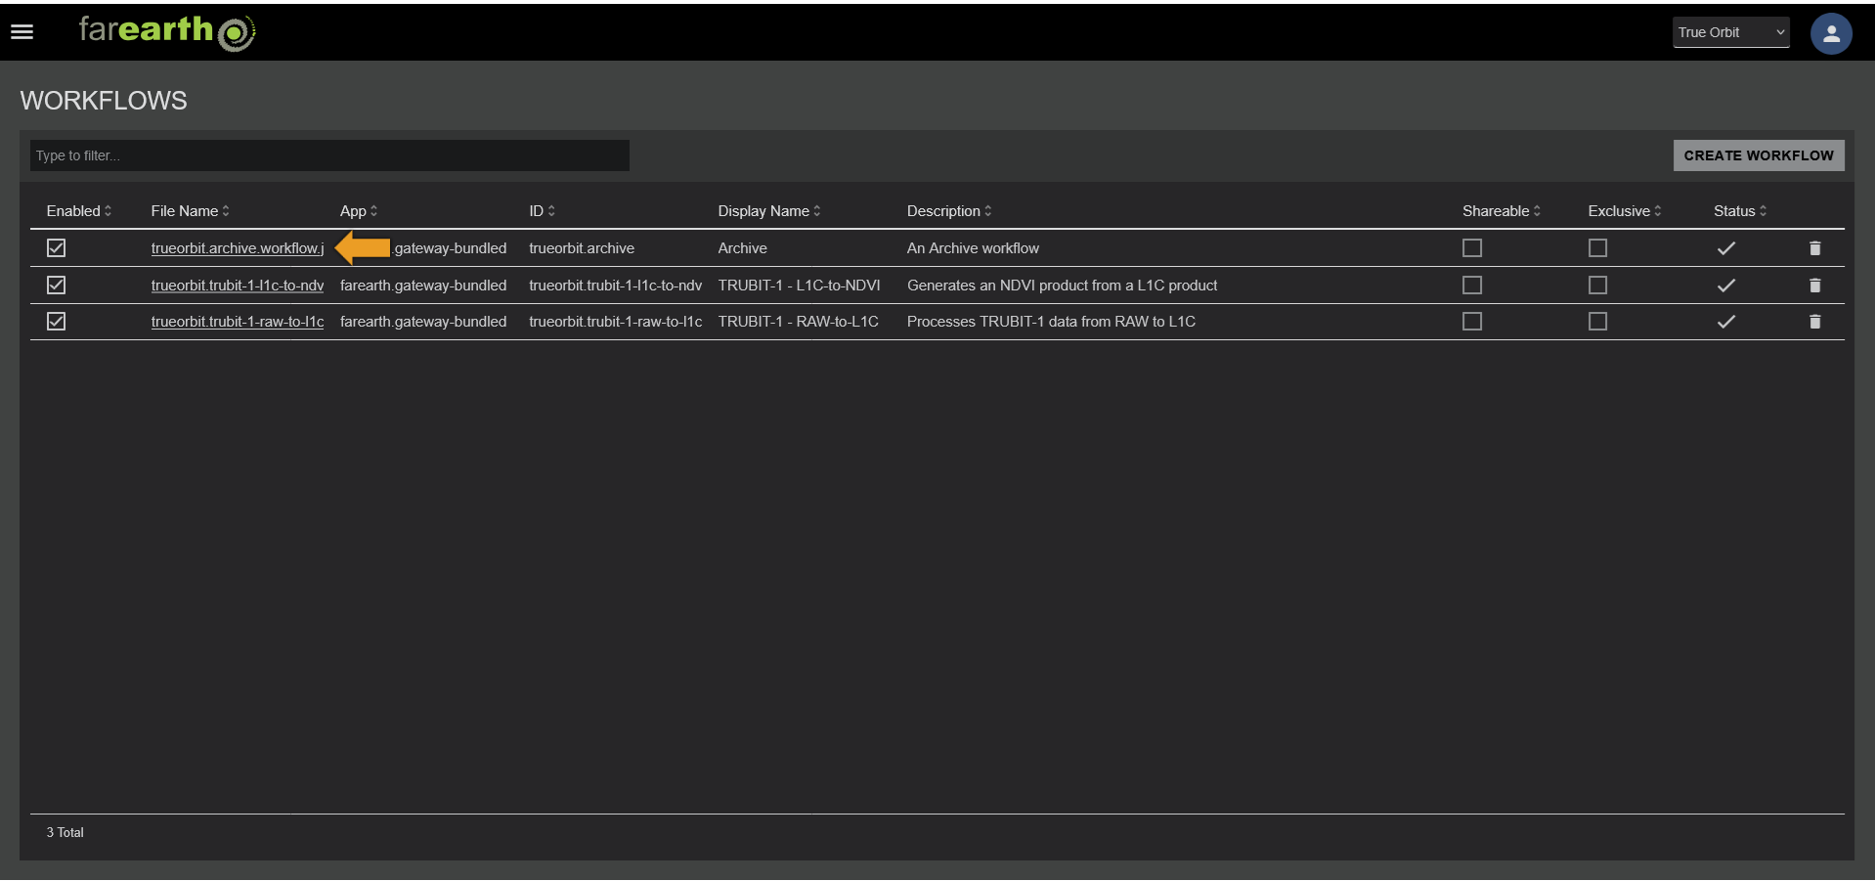Click the 'TRUBIT-1 - L1C-to-NDVI' display name
The height and width of the screenshot is (881, 1875).
tap(799, 286)
